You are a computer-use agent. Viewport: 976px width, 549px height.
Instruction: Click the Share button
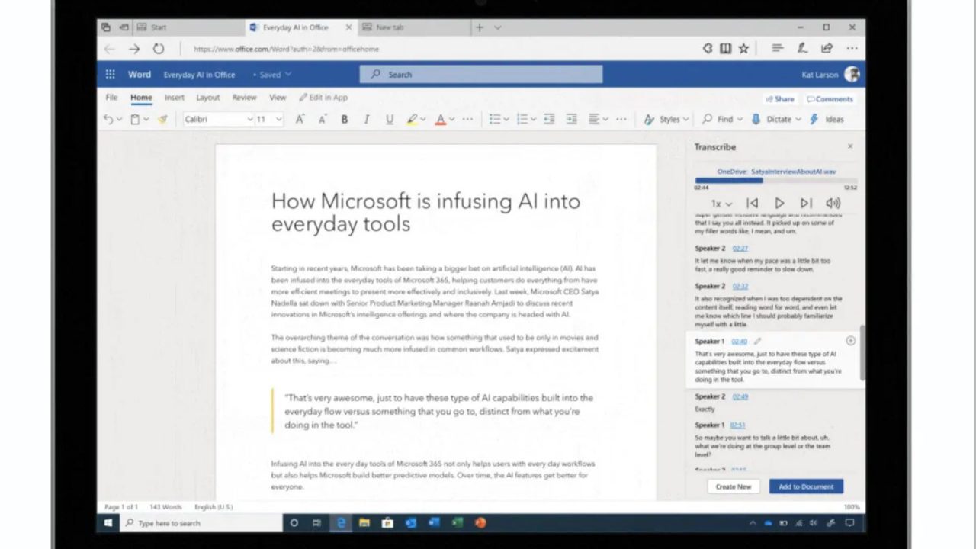pos(780,99)
